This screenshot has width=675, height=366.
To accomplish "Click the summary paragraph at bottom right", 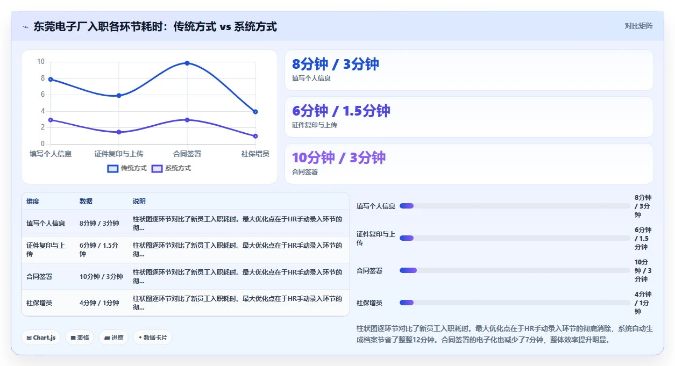I will [505, 334].
